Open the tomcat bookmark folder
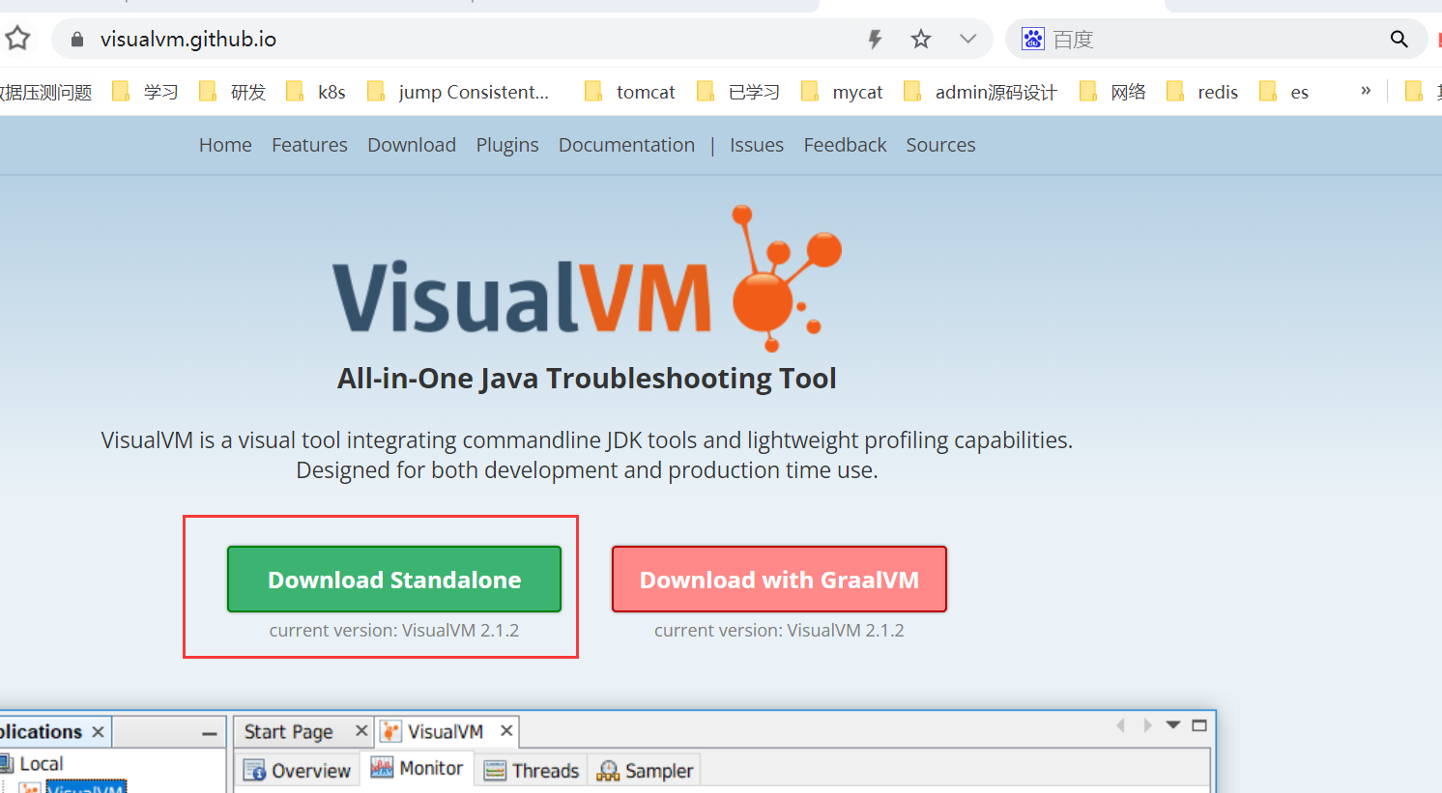The width and height of the screenshot is (1442, 793). [630, 92]
